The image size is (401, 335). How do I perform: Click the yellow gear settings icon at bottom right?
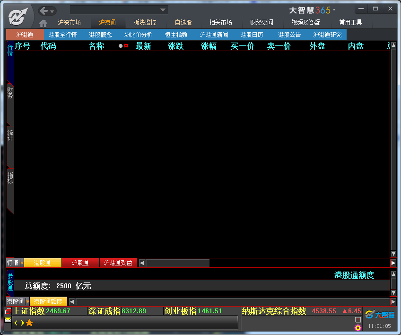pyautogui.click(x=358, y=328)
